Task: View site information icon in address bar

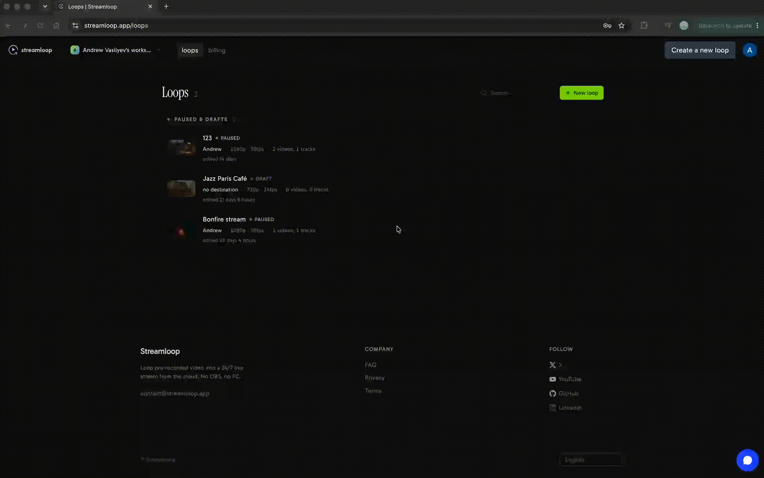Action: pos(75,25)
